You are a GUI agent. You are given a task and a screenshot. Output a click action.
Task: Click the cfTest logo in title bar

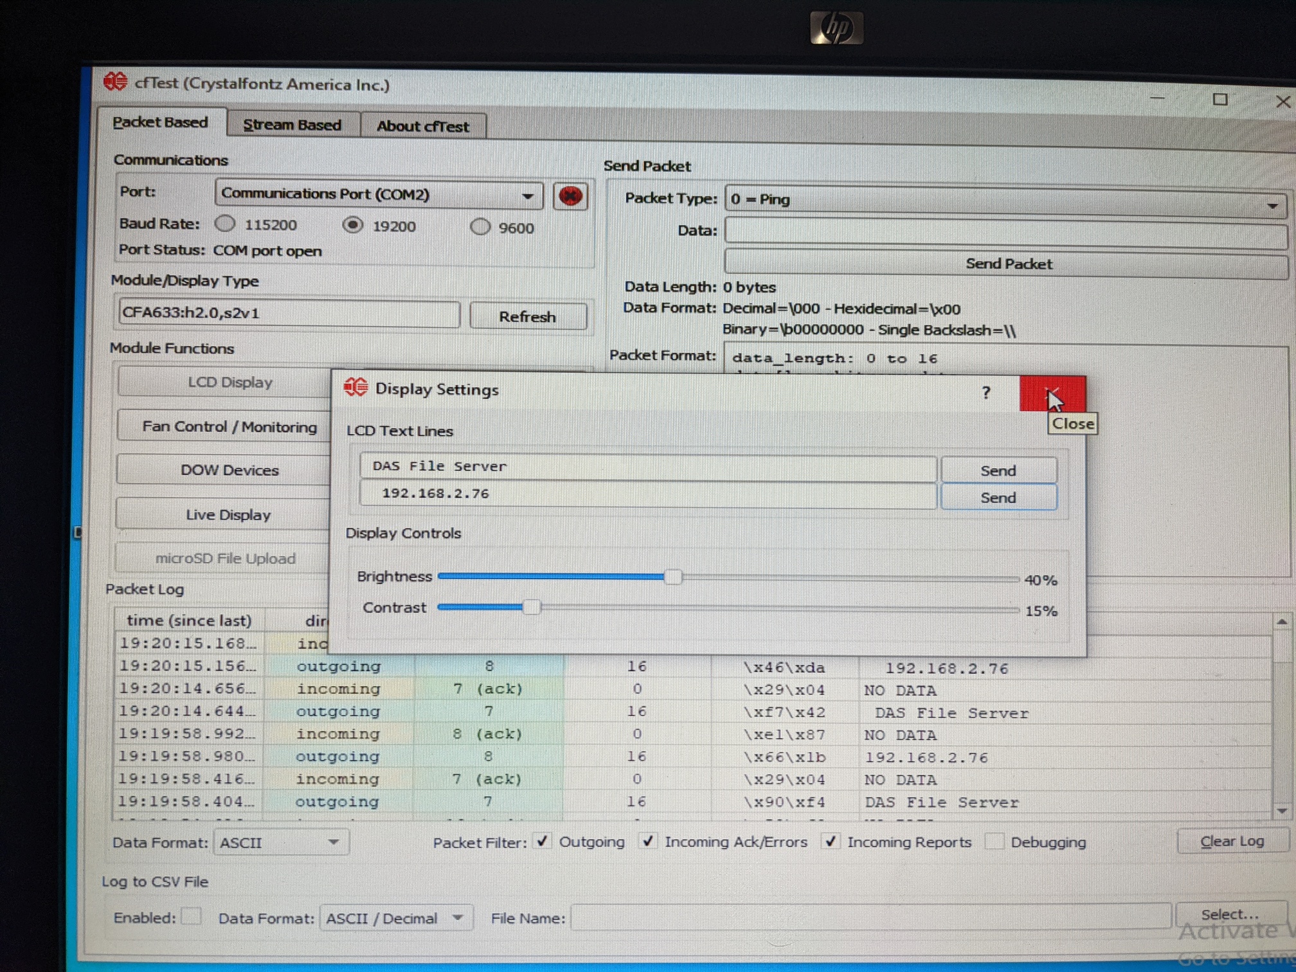116,82
